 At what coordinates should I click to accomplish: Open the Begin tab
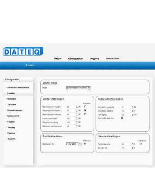[x=57, y=58]
